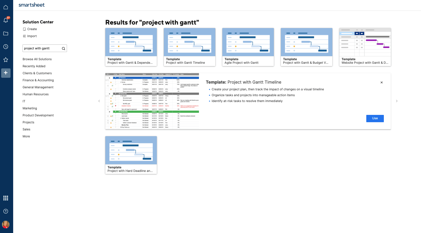Screen dimensions: 421x233
Task: Open the Recents clock icon
Action: [6, 46]
